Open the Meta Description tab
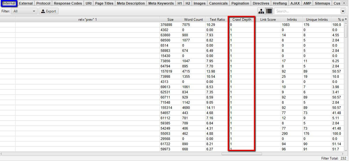The image size is (349, 161). 131,3
